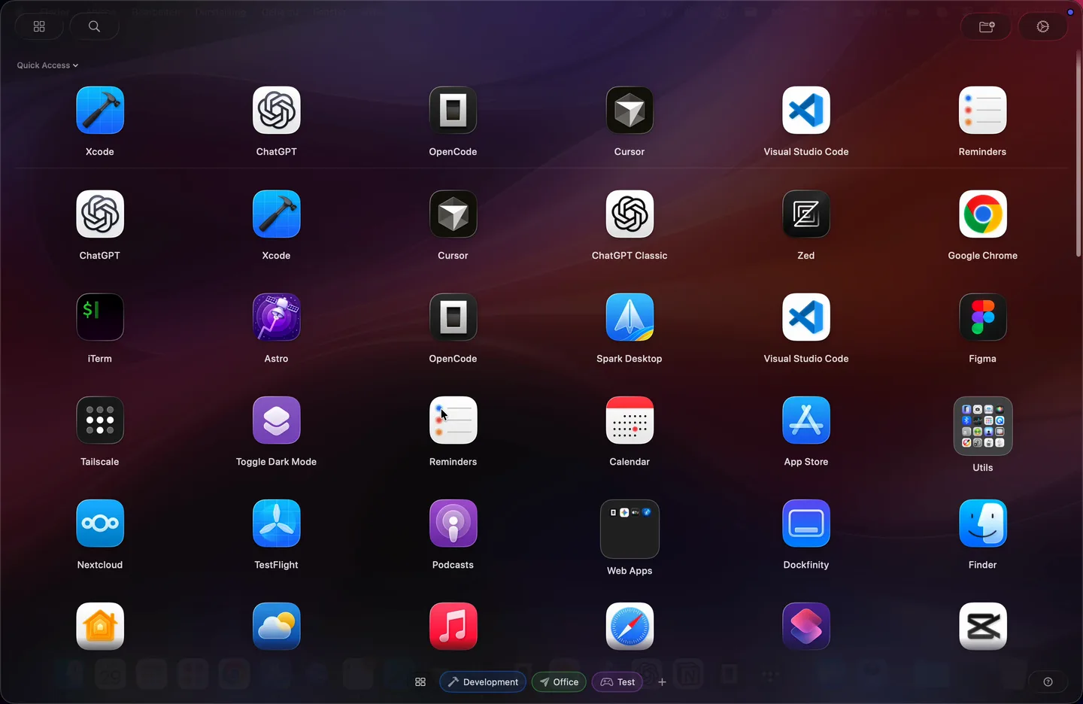The height and width of the screenshot is (704, 1083).
Task: Launch the Shortcuts app
Action: pyautogui.click(x=806, y=627)
